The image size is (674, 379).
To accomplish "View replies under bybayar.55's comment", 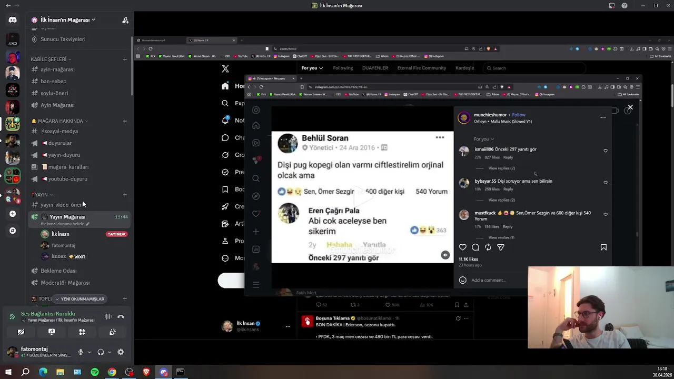I will coord(501,200).
